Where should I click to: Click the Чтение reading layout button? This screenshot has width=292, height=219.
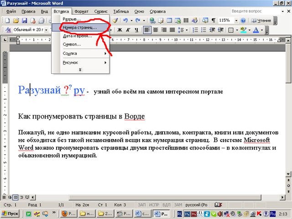tap(261, 21)
